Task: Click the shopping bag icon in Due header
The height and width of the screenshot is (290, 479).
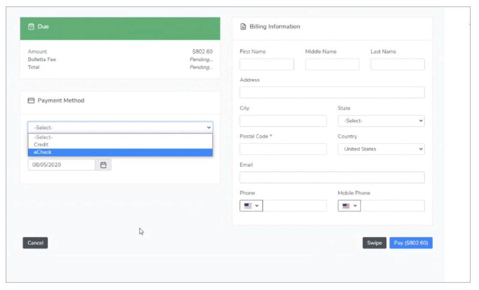Action: click(31, 27)
